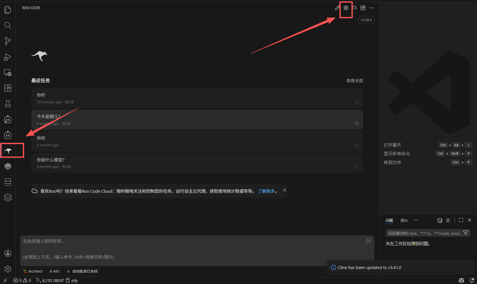Open the MCP marketplace icon in Roo Code header

pos(363,7)
